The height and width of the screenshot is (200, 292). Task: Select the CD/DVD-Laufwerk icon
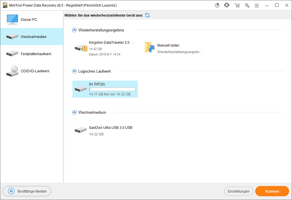coord(12,71)
